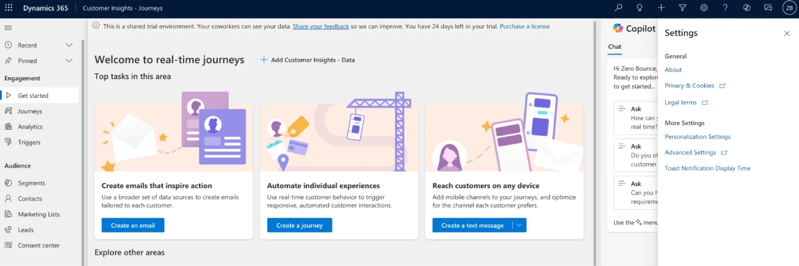Open the Advanced Settings link
Screen dimensions: 799x266
pyautogui.click(x=690, y=153)
